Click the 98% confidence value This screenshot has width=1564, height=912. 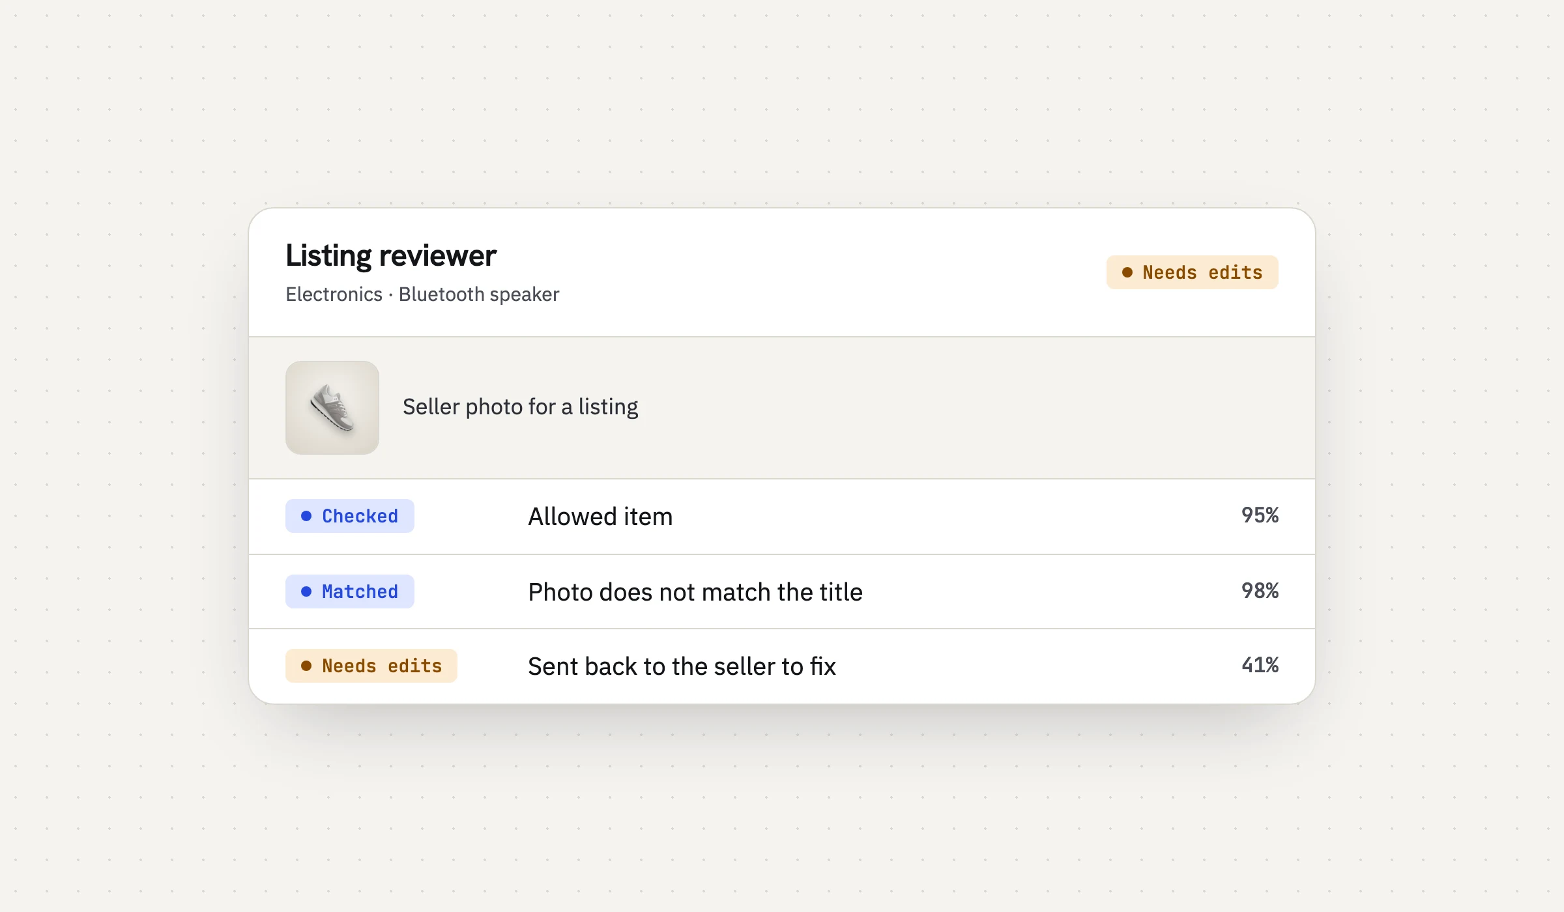tap(1260, 591)
